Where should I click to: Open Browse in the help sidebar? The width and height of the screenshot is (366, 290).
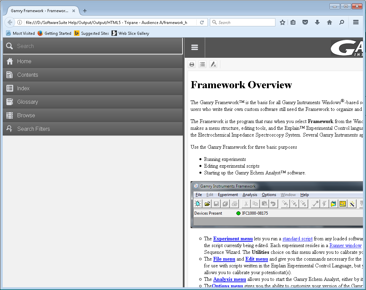click(x=93, y=115)
